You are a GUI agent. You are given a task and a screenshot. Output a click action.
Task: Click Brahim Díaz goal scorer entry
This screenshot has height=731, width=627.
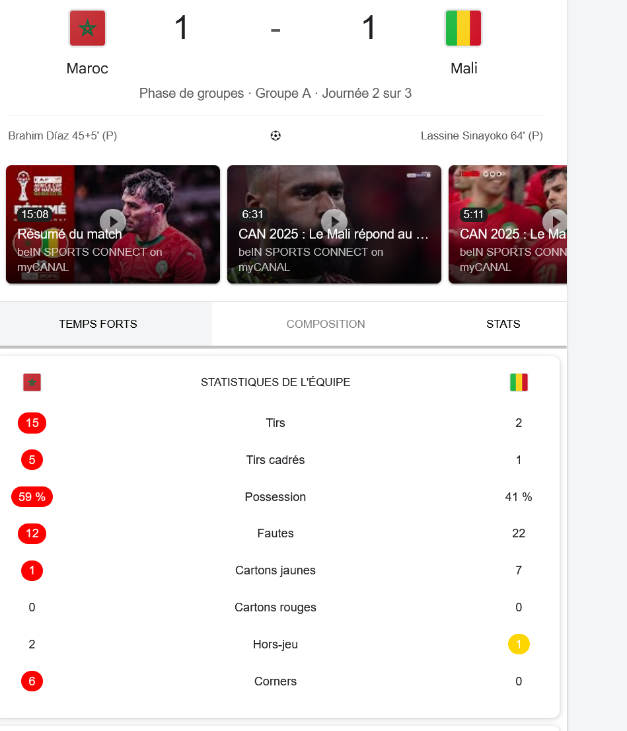(x=63, y=135)
